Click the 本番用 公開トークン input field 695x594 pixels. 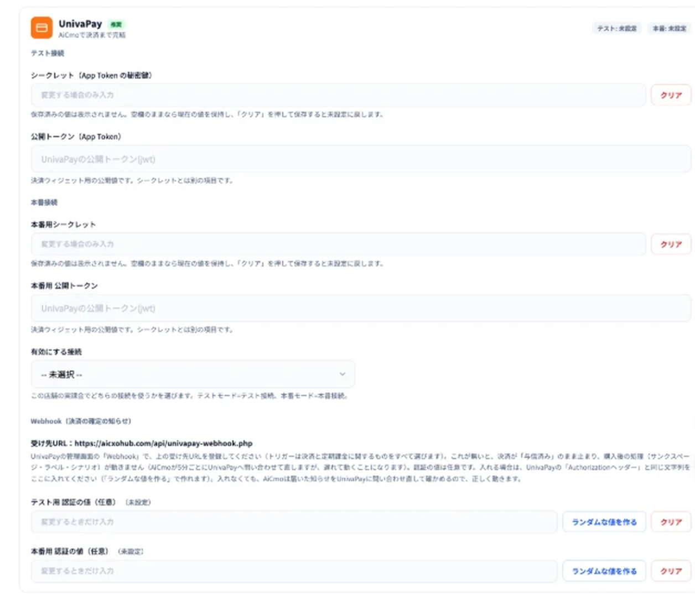click(x=361, y=308)
